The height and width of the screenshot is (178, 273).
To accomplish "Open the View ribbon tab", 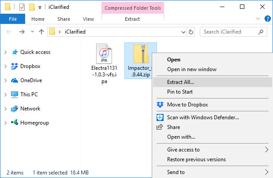I will click(88, 19).
